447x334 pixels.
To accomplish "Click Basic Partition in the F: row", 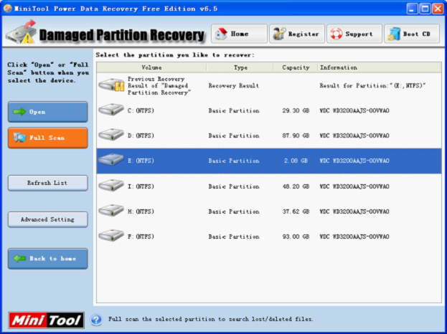I will point(234,237).
